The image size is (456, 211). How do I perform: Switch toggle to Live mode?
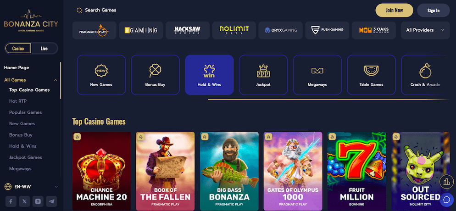tap(44, 49)
